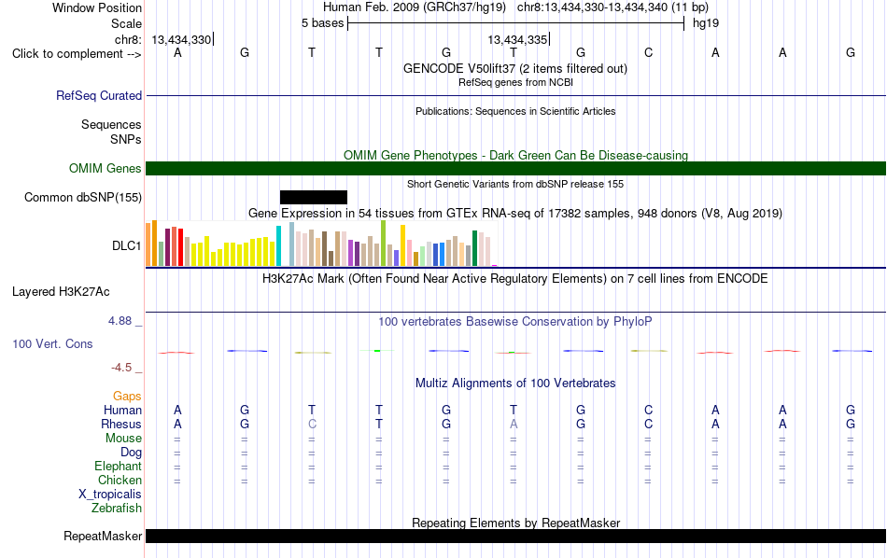The width and height of the screenshot is (887, 558).
Task: Click the Multiz Alignments of 100 Vertebrates title
Action: pyautogui.click(x=515, y=384)
